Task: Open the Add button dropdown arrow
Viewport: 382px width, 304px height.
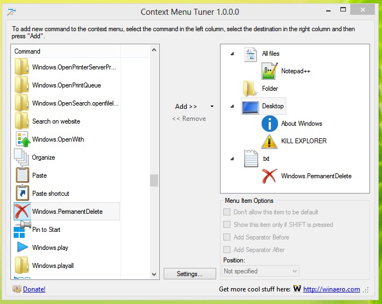Action: point(212,107)
